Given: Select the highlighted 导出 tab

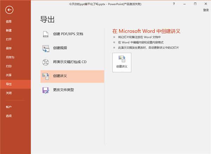Looking at the screenshot, I should click(x=9, y=84).
